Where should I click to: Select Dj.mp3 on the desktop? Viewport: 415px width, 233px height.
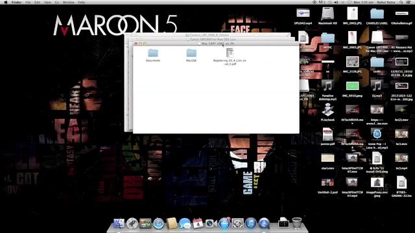coord(377,86)
